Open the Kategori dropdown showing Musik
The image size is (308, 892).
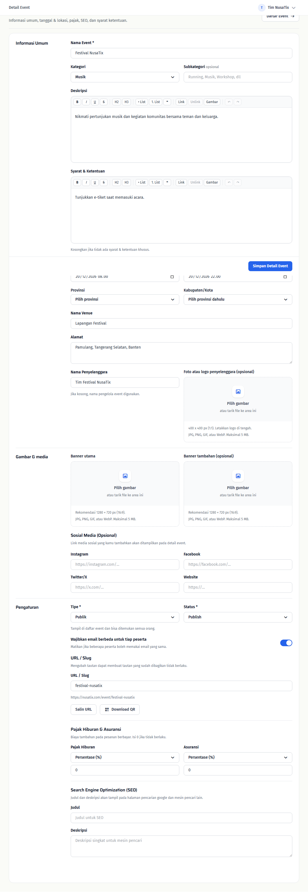point(125,77)
